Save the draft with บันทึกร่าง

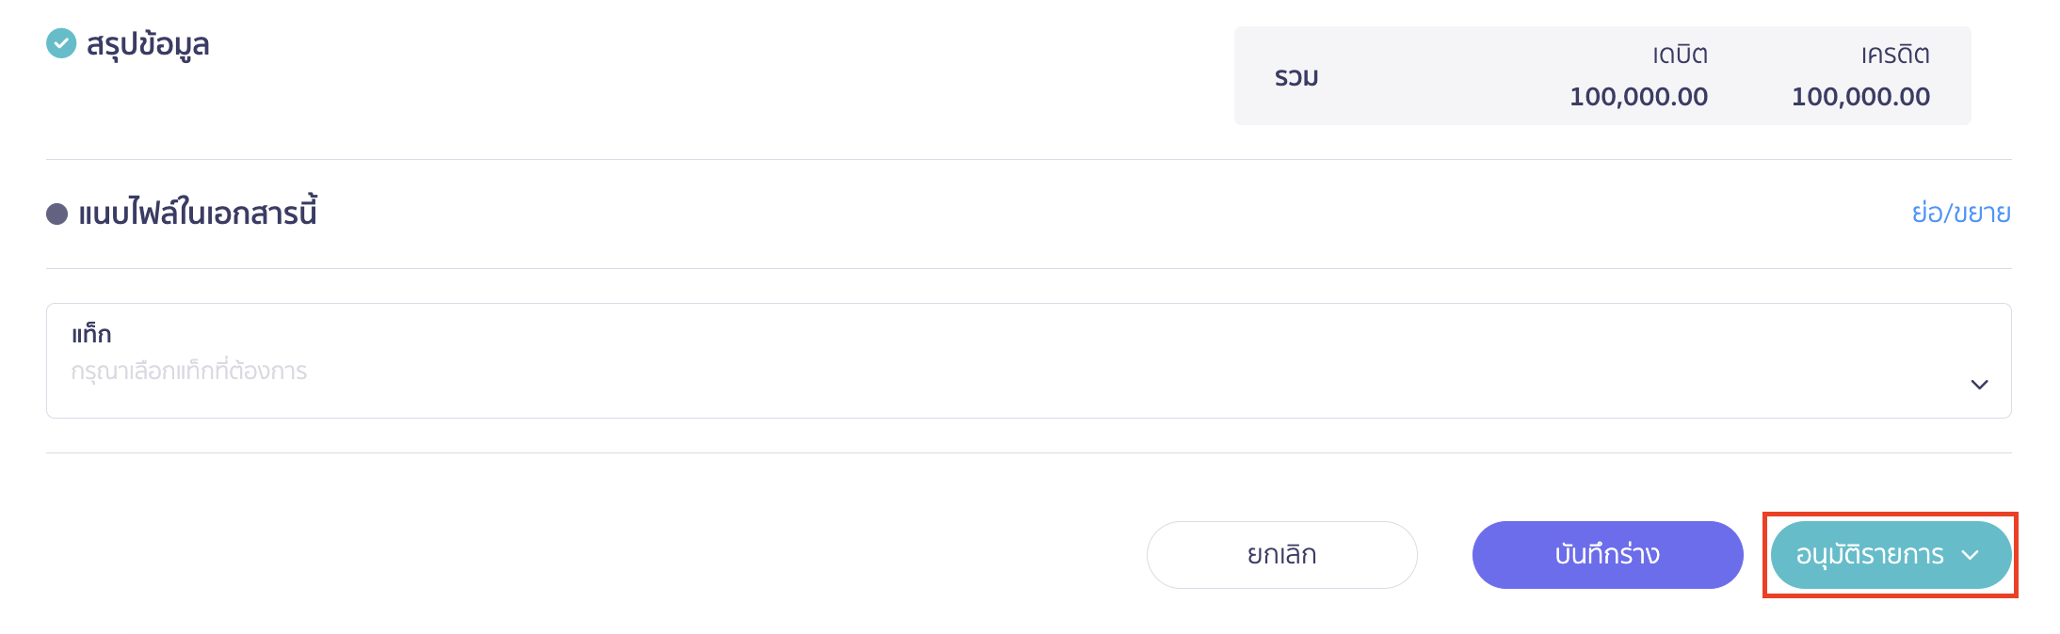1607,555
